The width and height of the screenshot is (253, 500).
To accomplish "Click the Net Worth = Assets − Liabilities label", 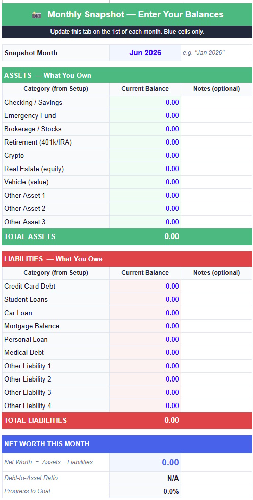I will [x=48, y=462].
